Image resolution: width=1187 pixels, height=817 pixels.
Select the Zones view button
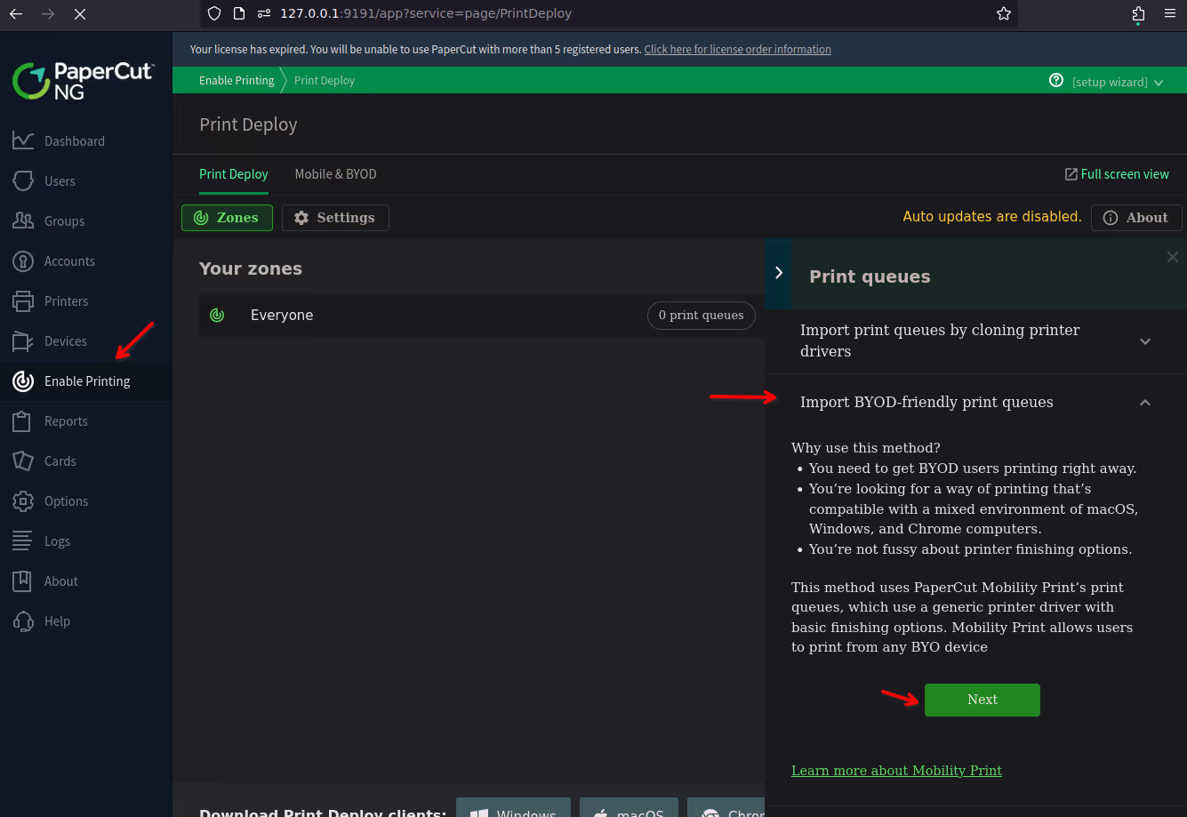coord(227,218)
